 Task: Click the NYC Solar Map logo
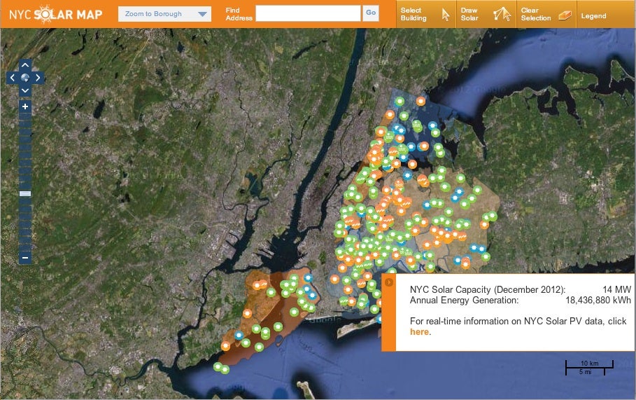[x=56, y=14]
